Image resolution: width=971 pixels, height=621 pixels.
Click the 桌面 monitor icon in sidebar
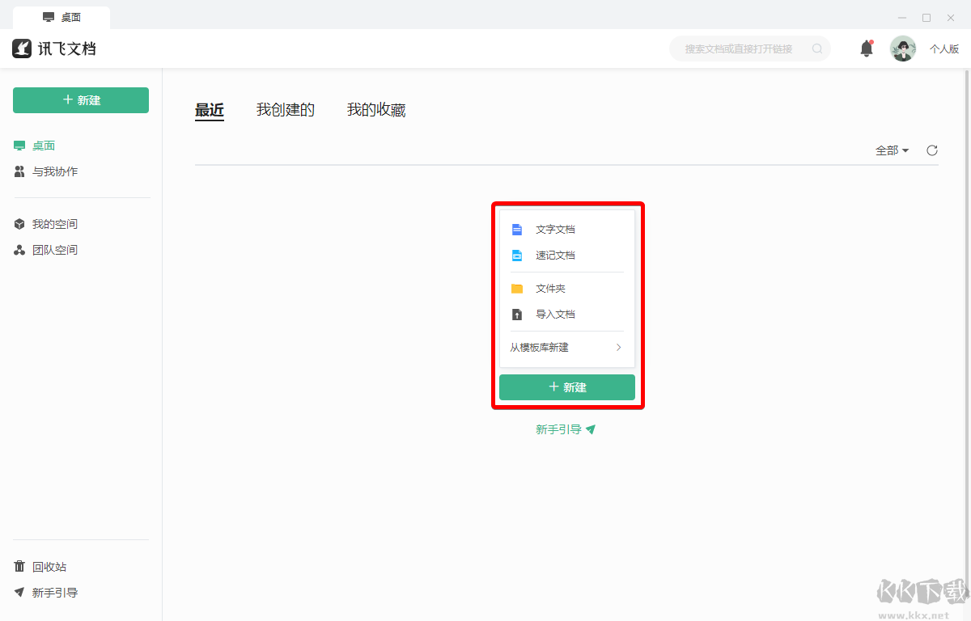[x=19, y=146]
